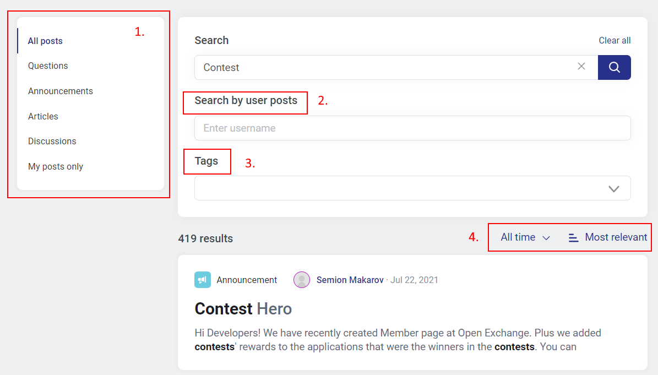Focus the Contest search text box
Viewport: 658px width, 375px height.
pos(385,67)
